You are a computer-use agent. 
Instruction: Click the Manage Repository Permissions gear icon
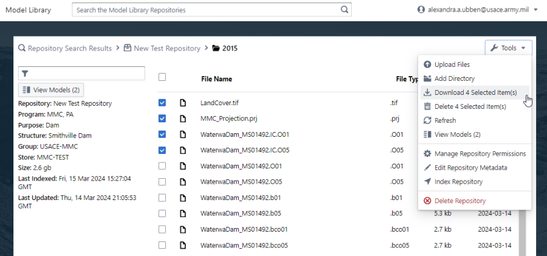(427, 154)
